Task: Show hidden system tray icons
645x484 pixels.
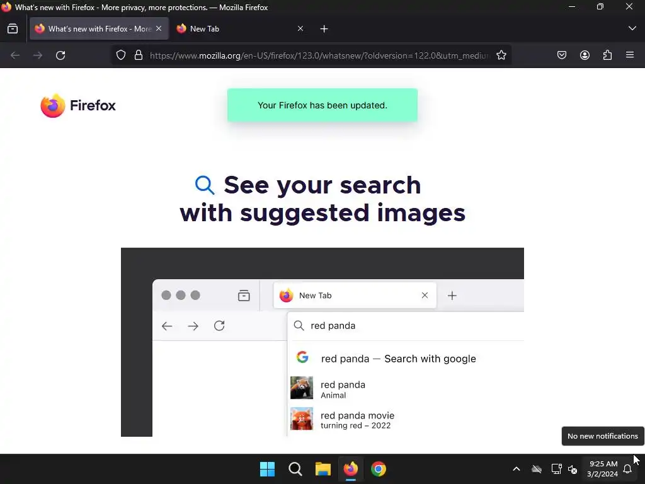Action: pyautogui.click(x=517, y=469)
